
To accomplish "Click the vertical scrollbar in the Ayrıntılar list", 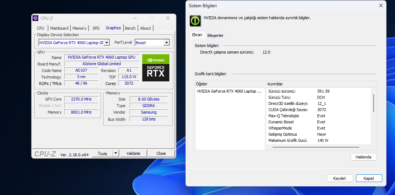I will 374,103.
